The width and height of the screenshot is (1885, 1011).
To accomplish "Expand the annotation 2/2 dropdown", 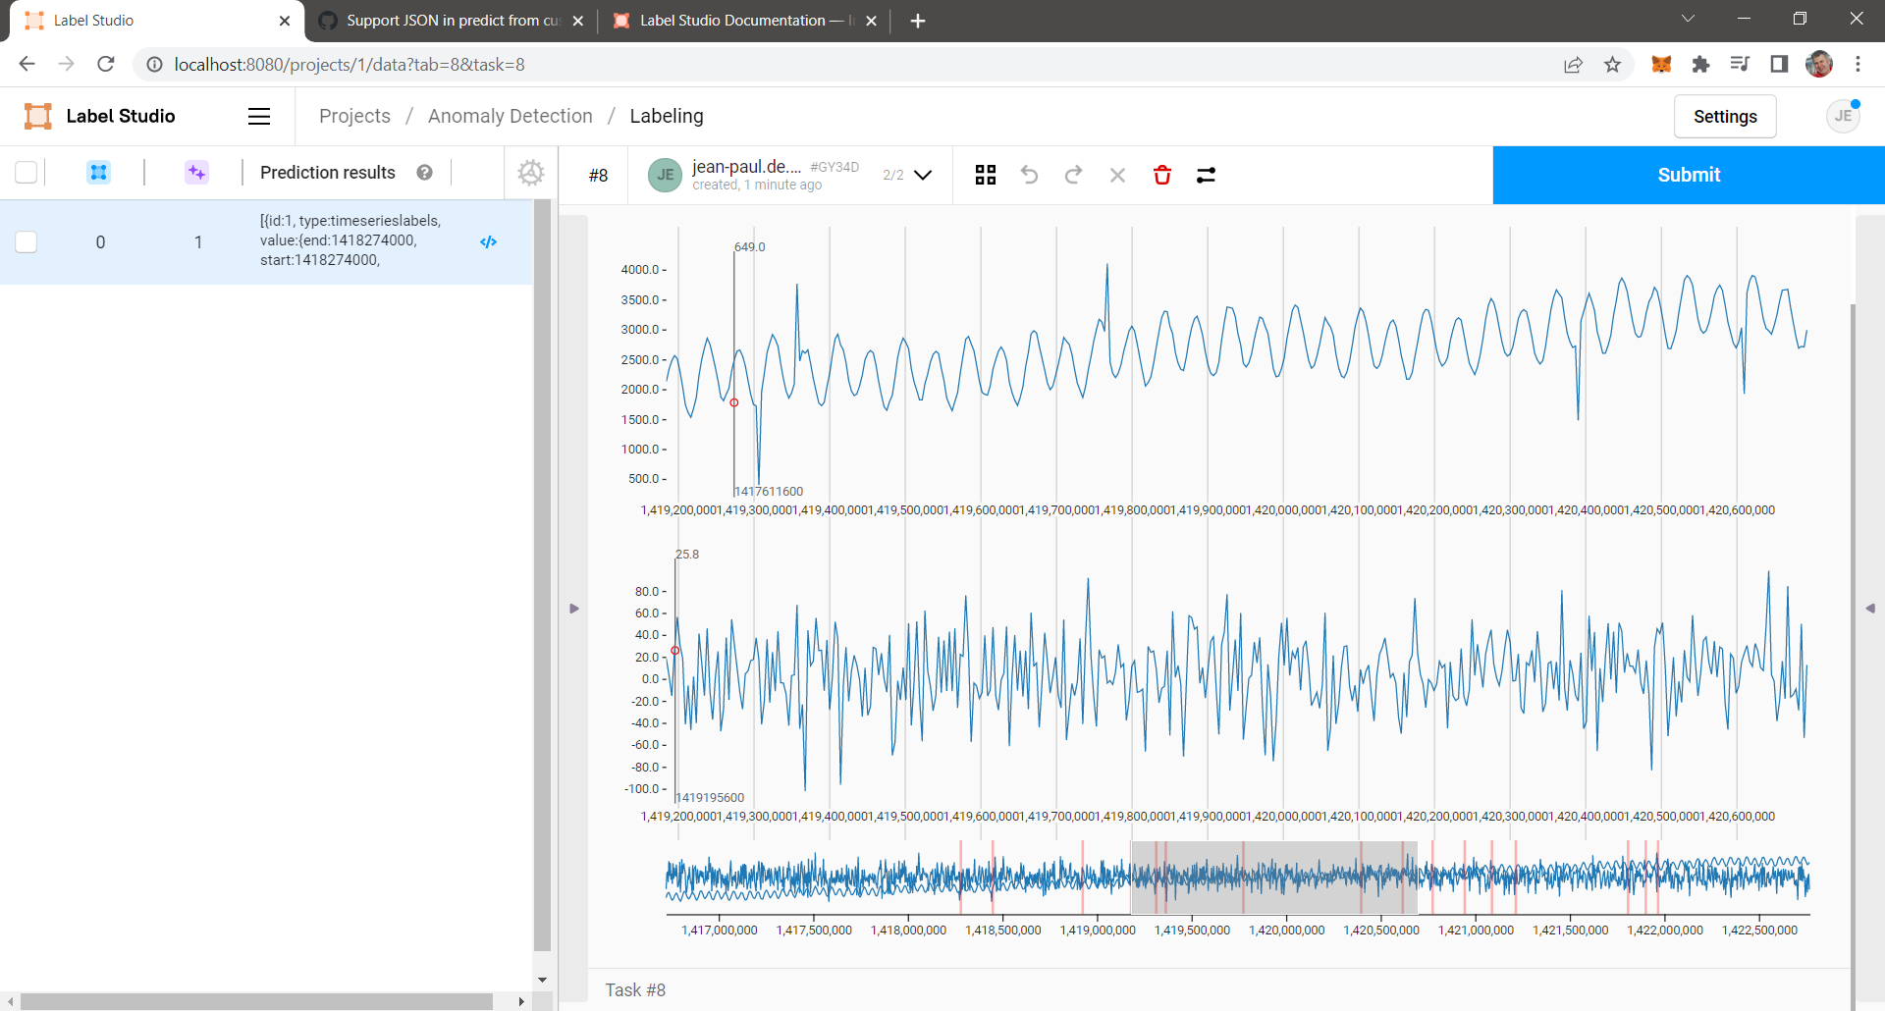I will 922,175.
